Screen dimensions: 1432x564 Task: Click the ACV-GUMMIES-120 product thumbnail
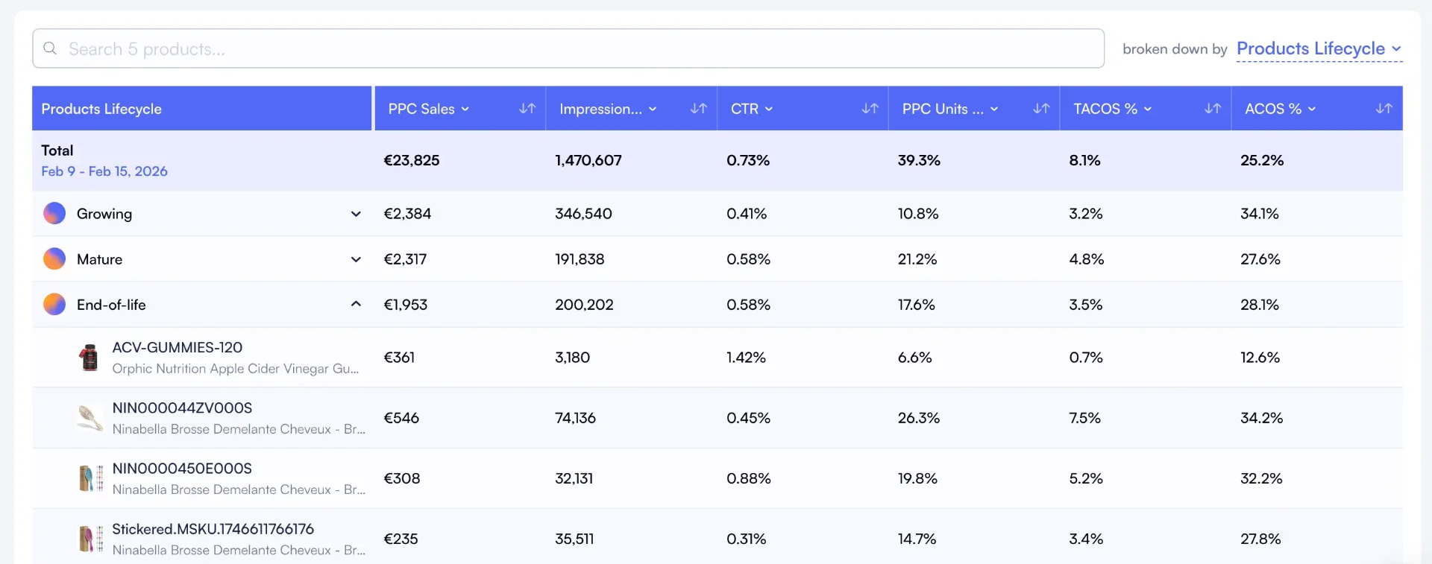click(x=89, y=358)
